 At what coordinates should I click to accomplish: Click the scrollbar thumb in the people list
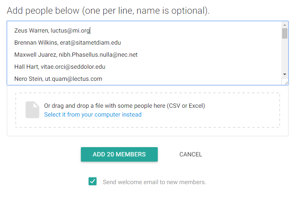tap(285, 33)
